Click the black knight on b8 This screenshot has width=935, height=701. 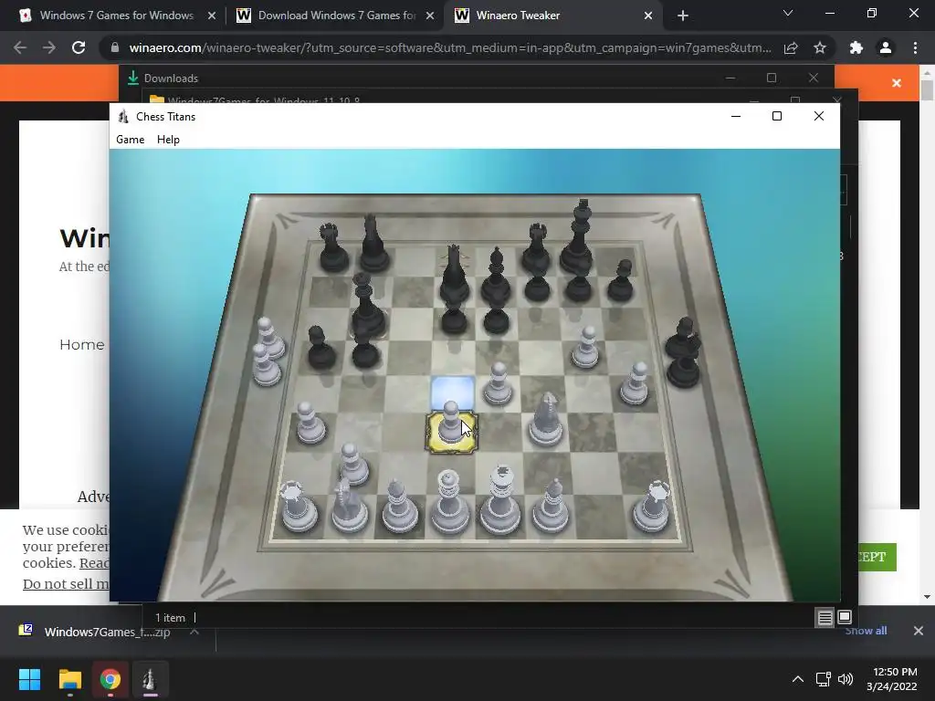coord(373,243)
